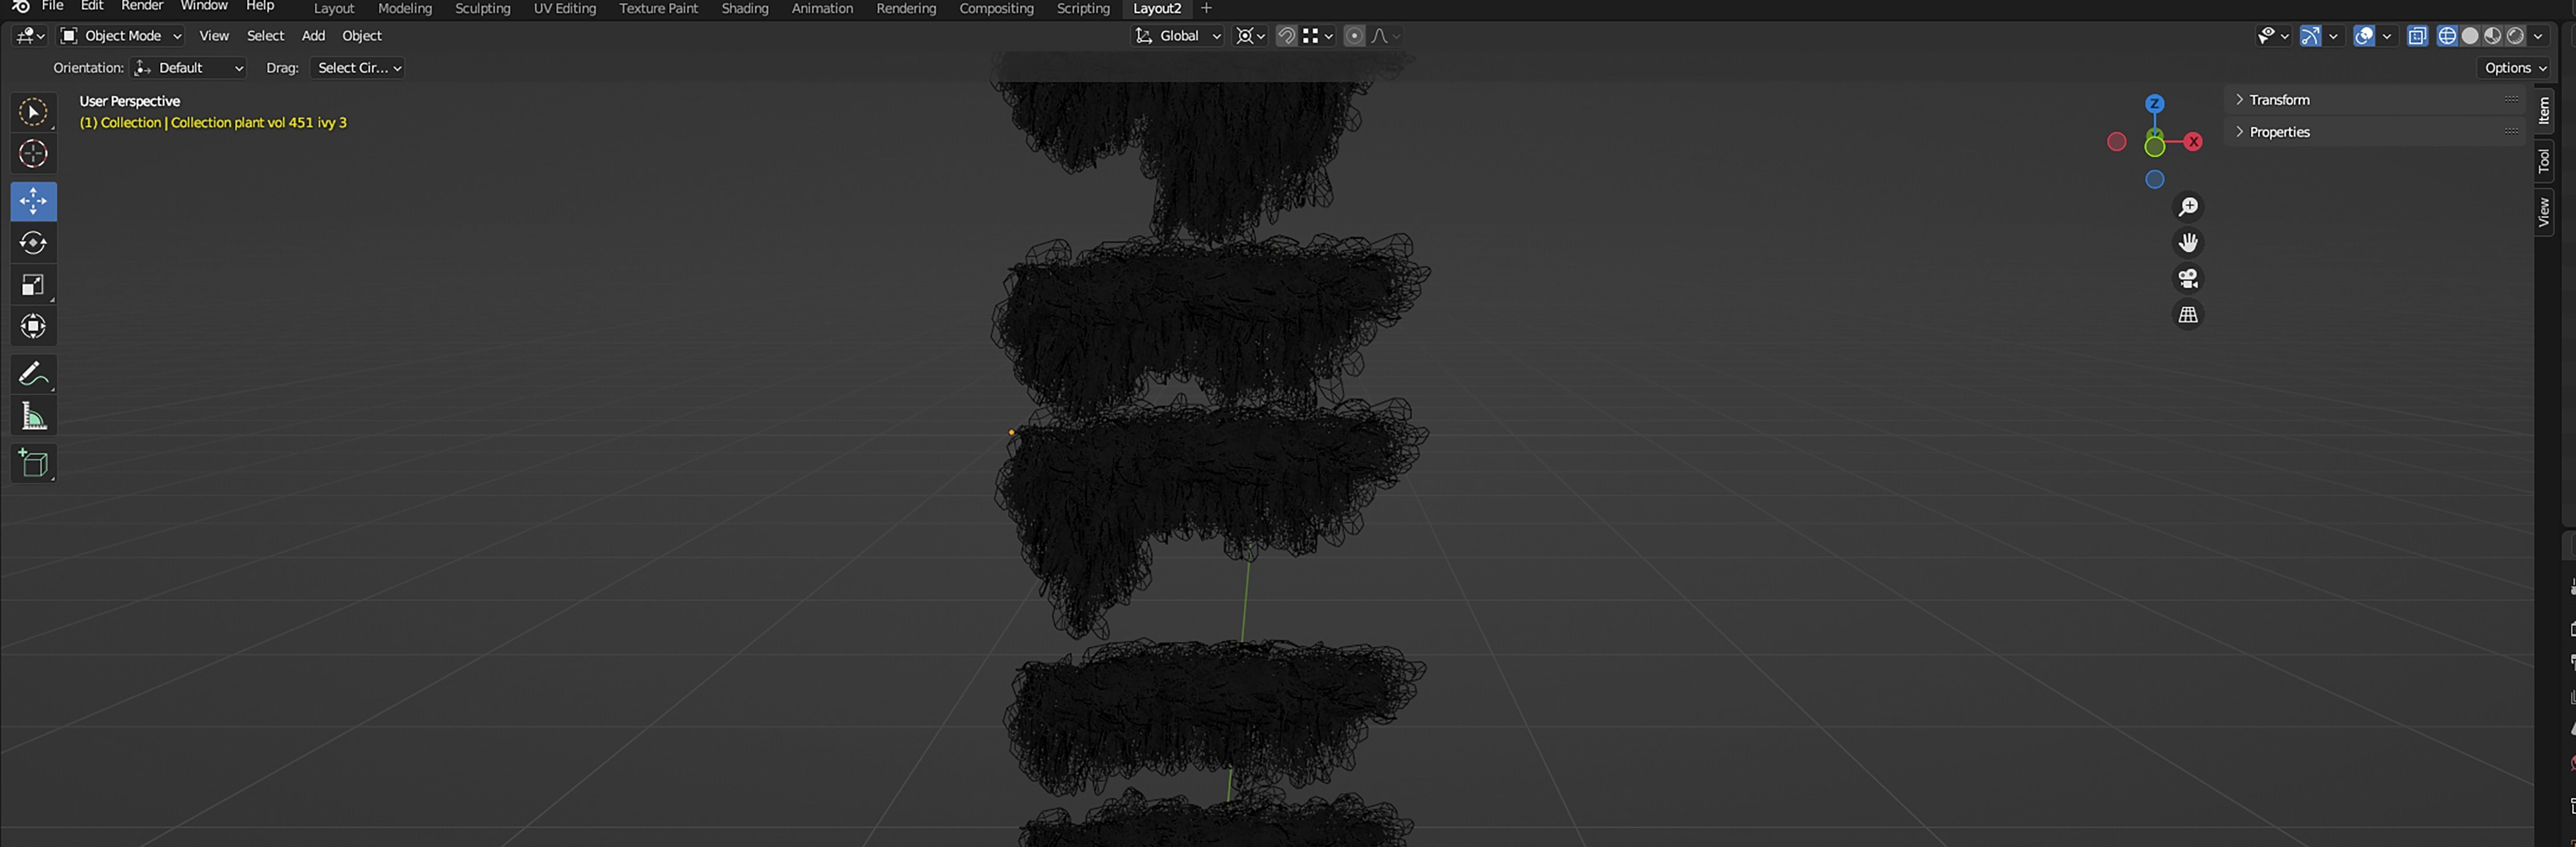2576x847 pixels.
Task: Click the hand pan view button
Action: click(2188, 243)
